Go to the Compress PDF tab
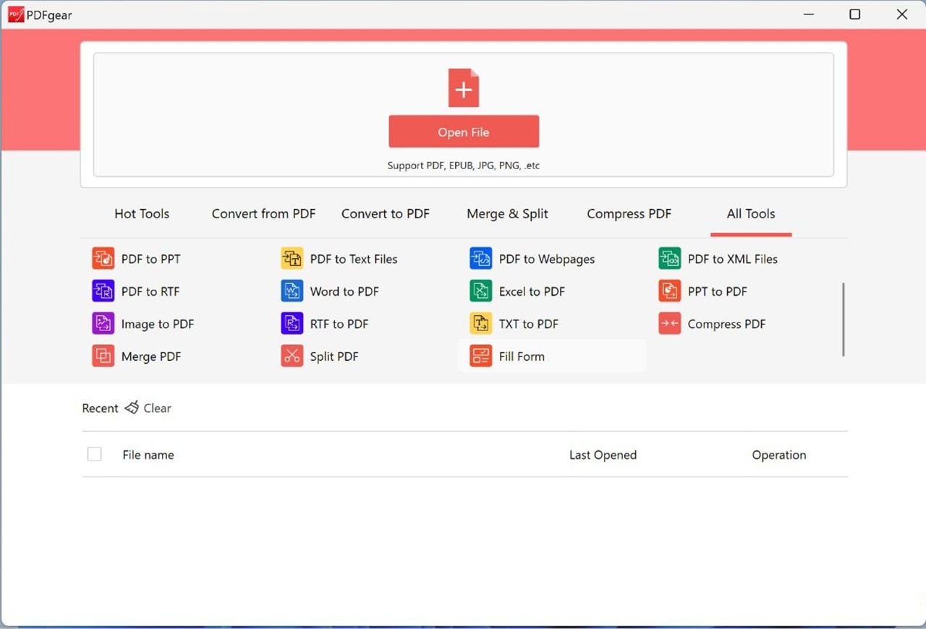Image resolution: width=926 pixels, height=629 pixels. 629,214
